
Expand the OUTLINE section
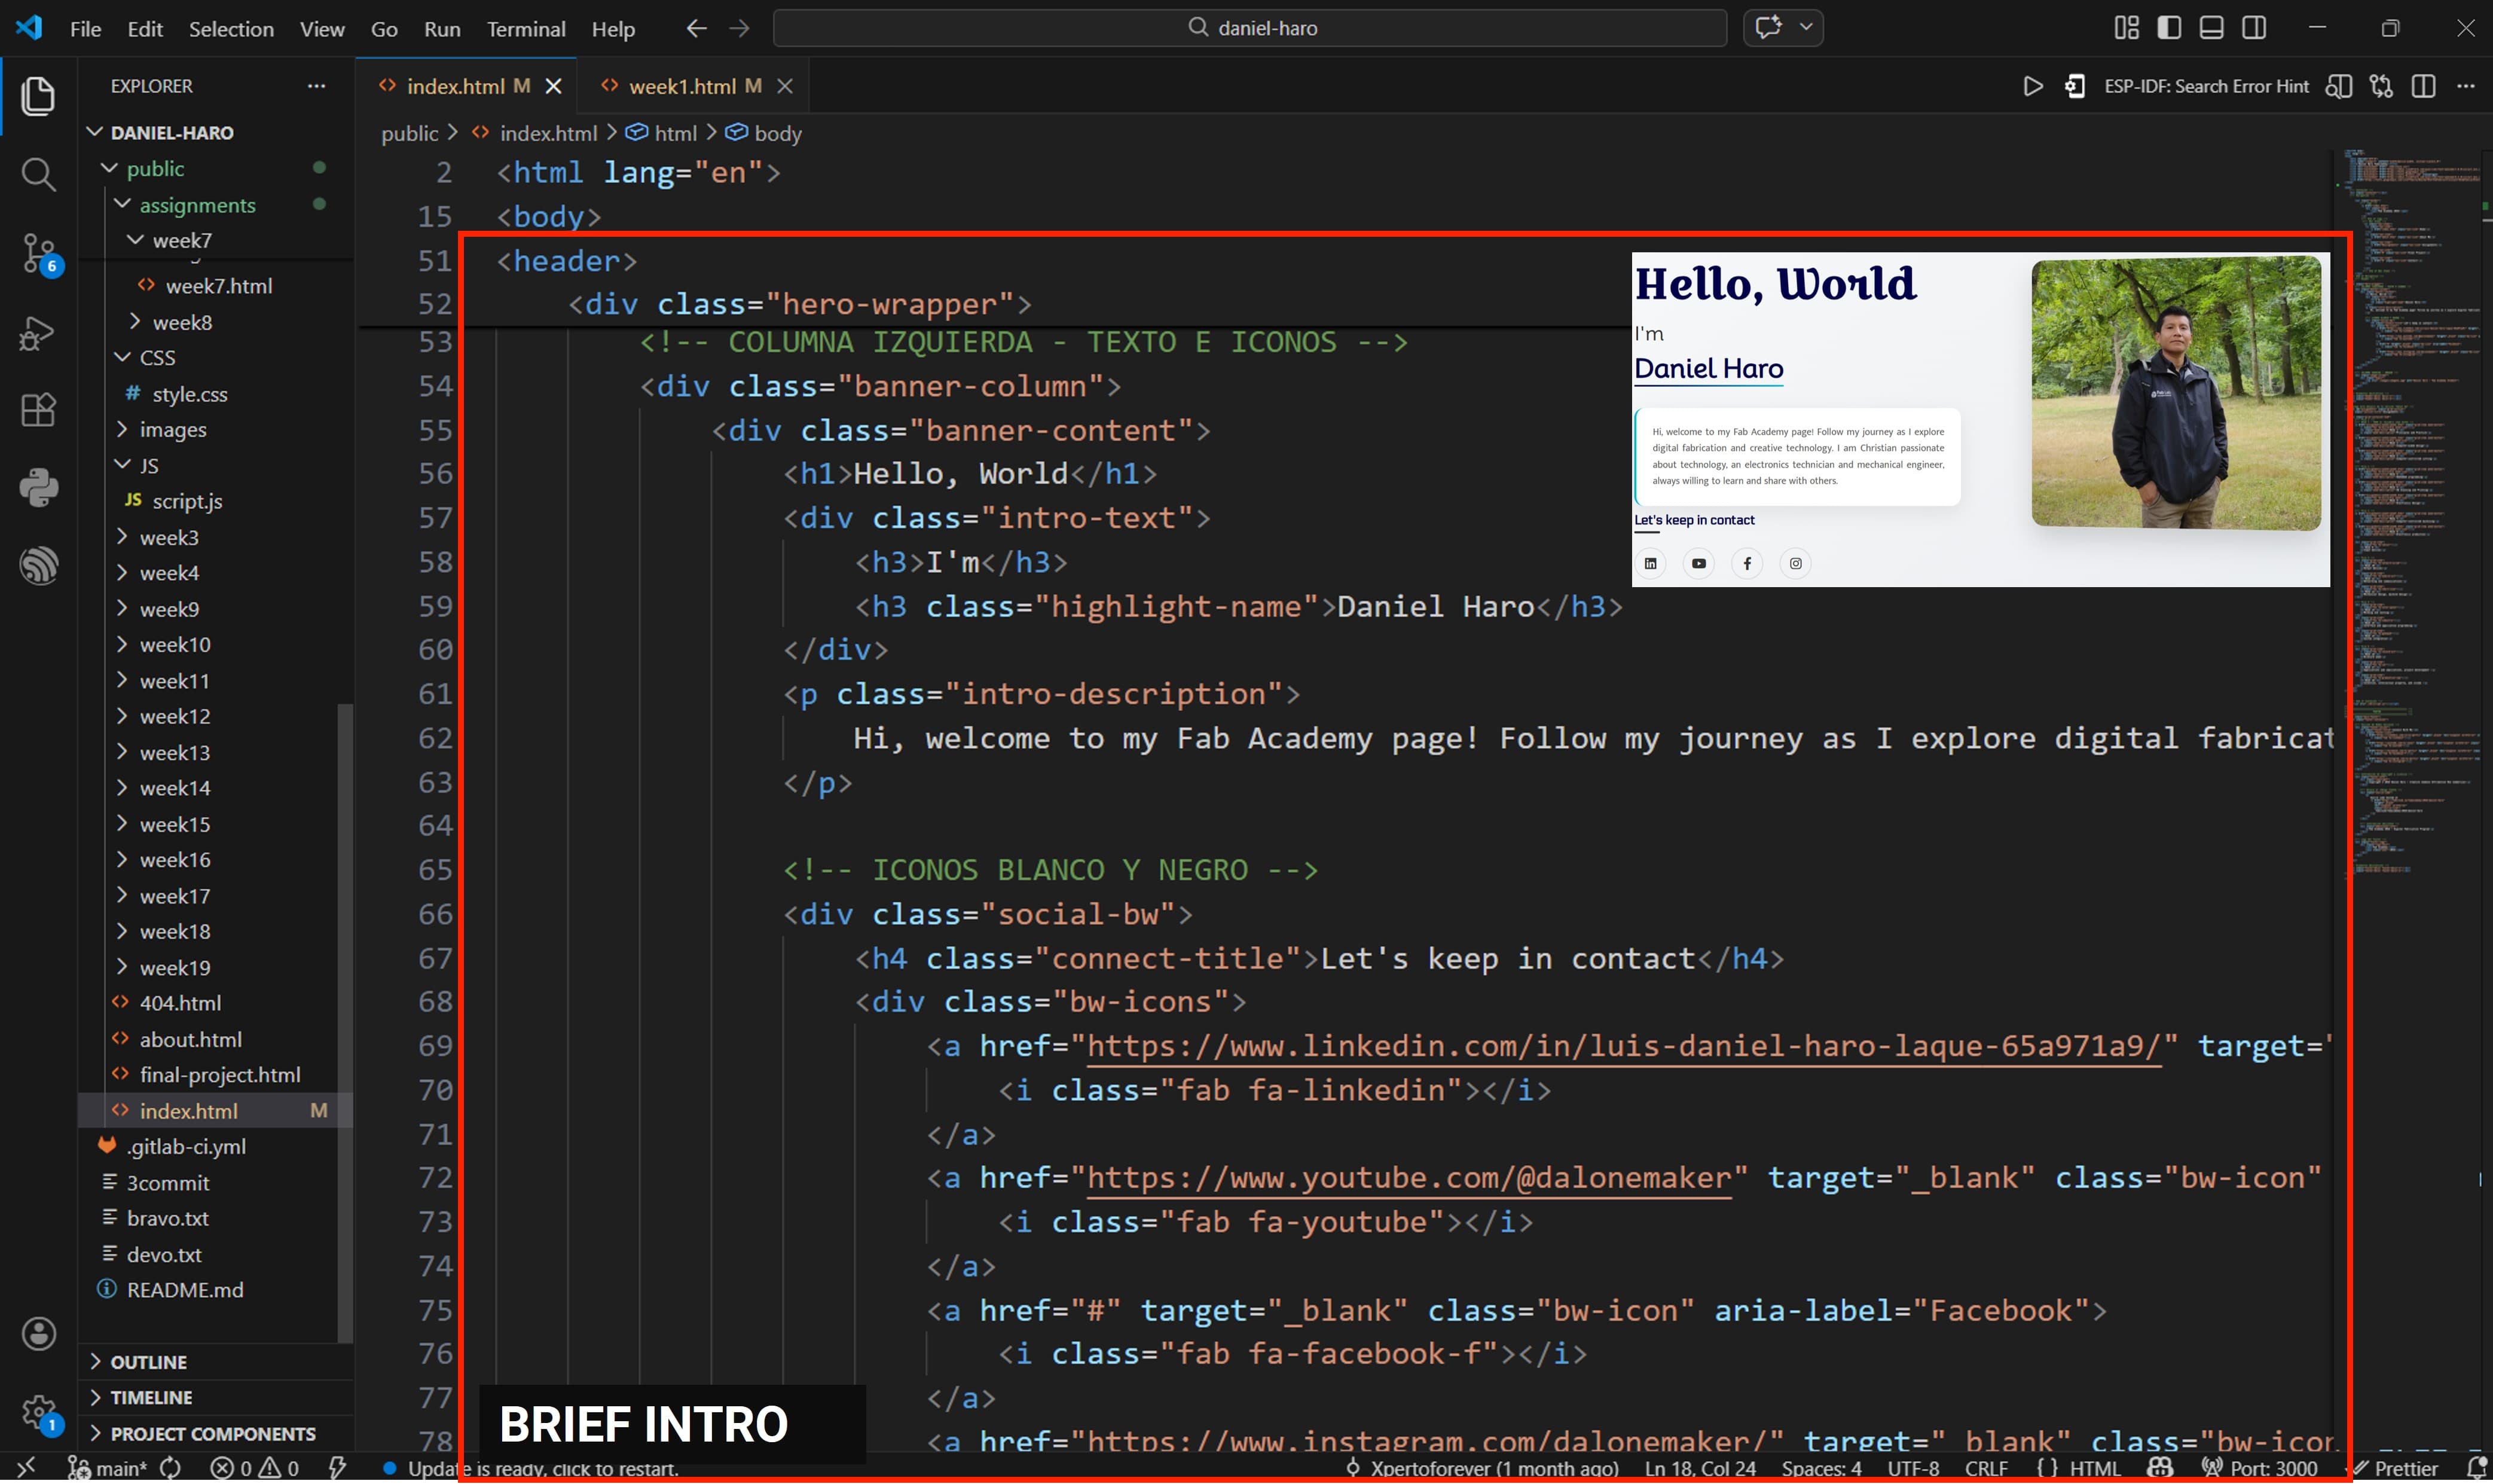tap(148, 1362)
